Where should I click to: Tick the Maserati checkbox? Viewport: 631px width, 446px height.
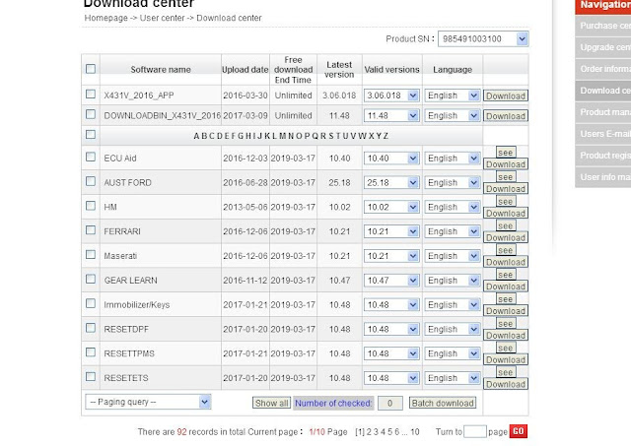(91, 254)
